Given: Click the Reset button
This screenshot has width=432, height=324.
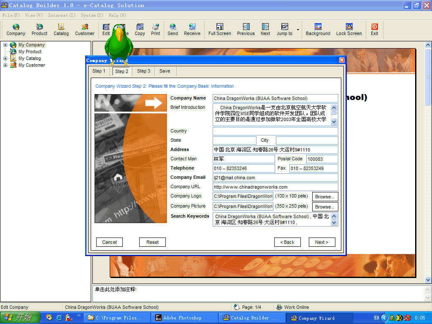Looking at the screenshot, I should [x=152, y=242].
